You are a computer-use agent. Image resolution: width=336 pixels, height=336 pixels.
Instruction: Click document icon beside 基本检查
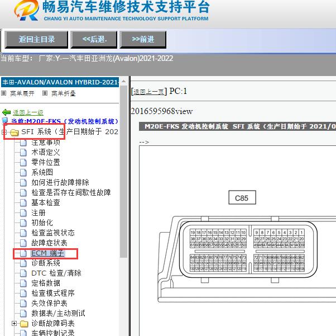[x=23, y=203]
